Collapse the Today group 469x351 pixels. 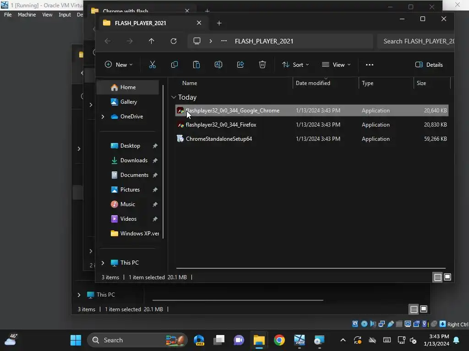click(x=174, y=97)
